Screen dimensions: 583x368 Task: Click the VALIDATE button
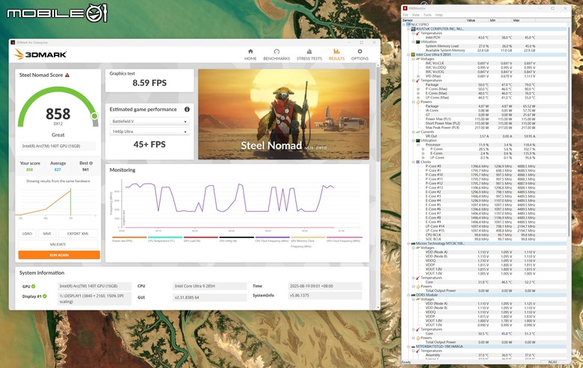(58, 244)
